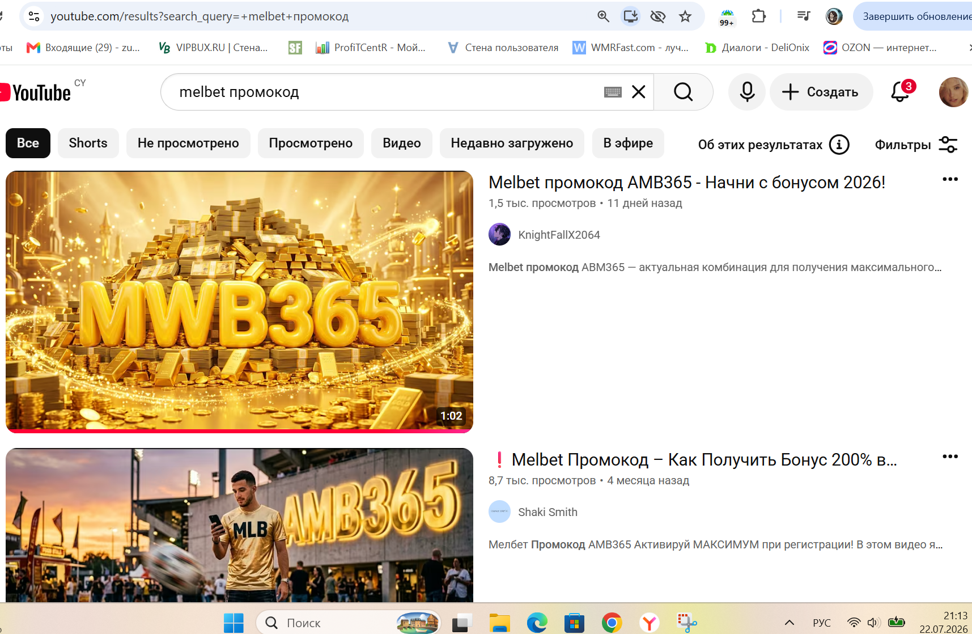Screen dimensions: 972x634
Task: Open three-dot menu for Melbet промокод AMB365 video
Action: click(x=950, y=179)
